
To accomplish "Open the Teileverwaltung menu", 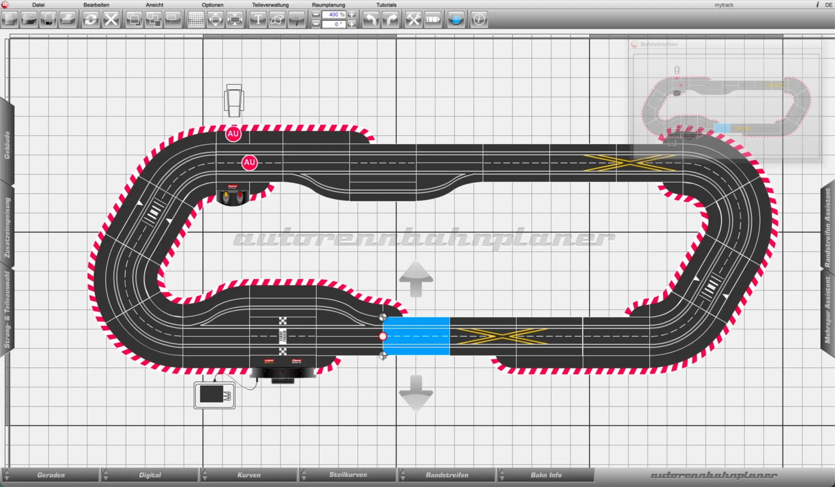I will [x=270, y=5].
